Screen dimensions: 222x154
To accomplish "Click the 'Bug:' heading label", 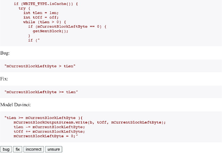I will [5, 53].
